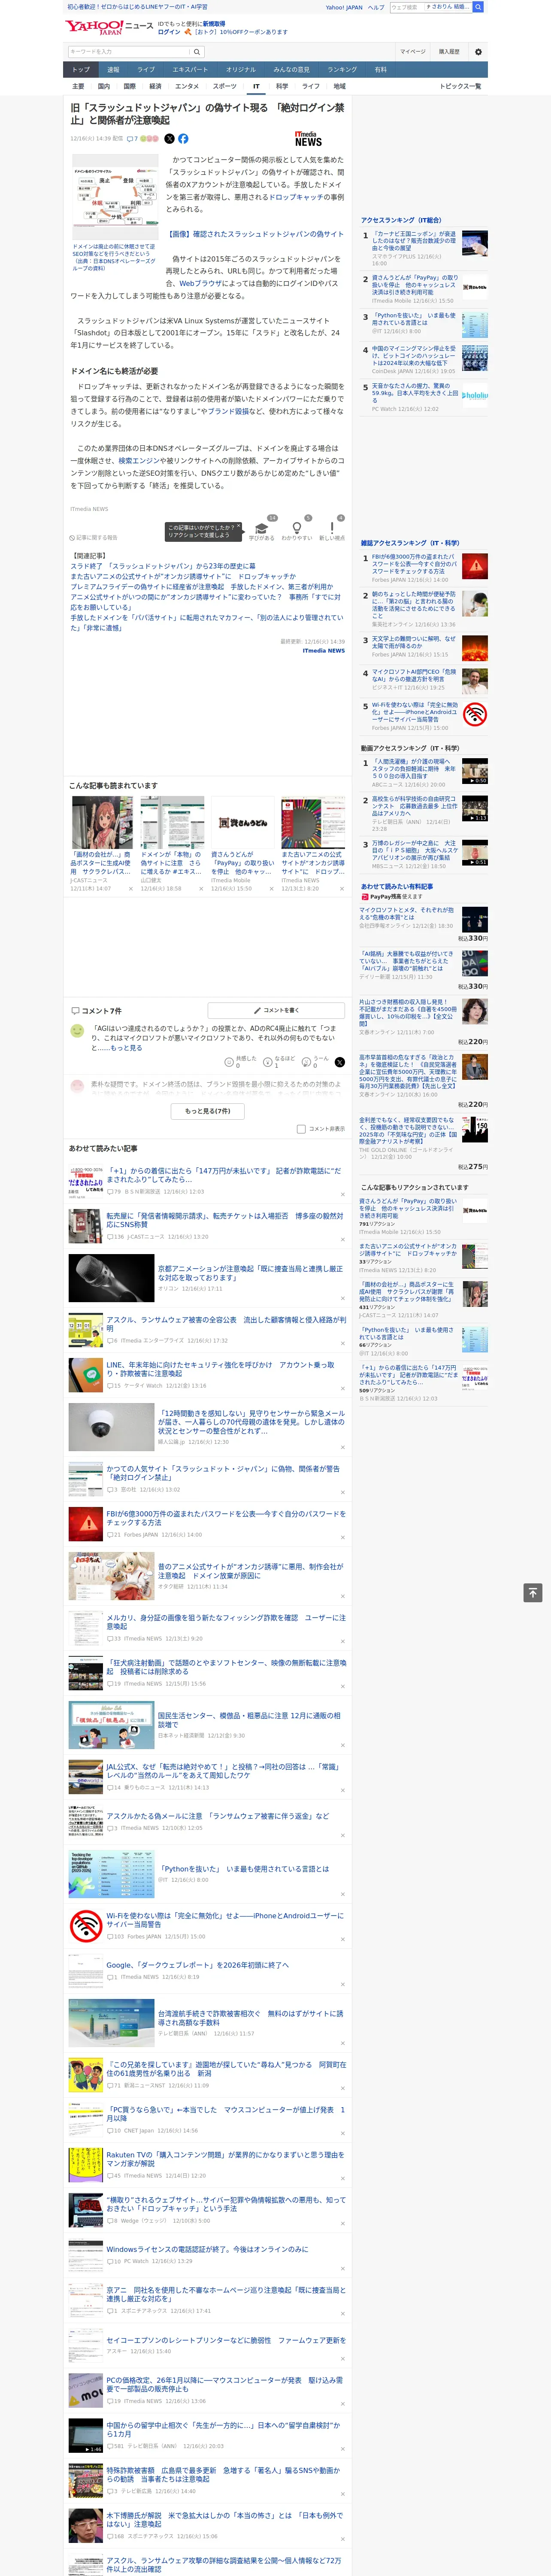Open the article's domain diagram image
Viewport: 551px width, 2576px height.
(x=115, y=197)
